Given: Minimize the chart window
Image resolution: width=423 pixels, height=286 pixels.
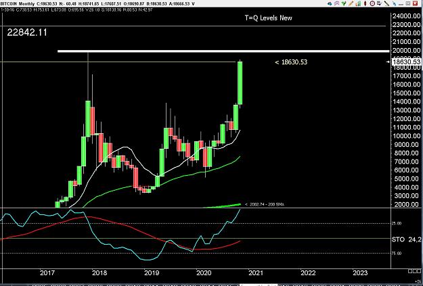Looking at the screenshot, I should 401,4.
